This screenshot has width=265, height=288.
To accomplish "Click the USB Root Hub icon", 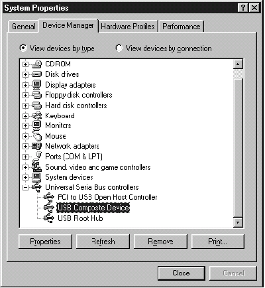I will click(49, 218).
